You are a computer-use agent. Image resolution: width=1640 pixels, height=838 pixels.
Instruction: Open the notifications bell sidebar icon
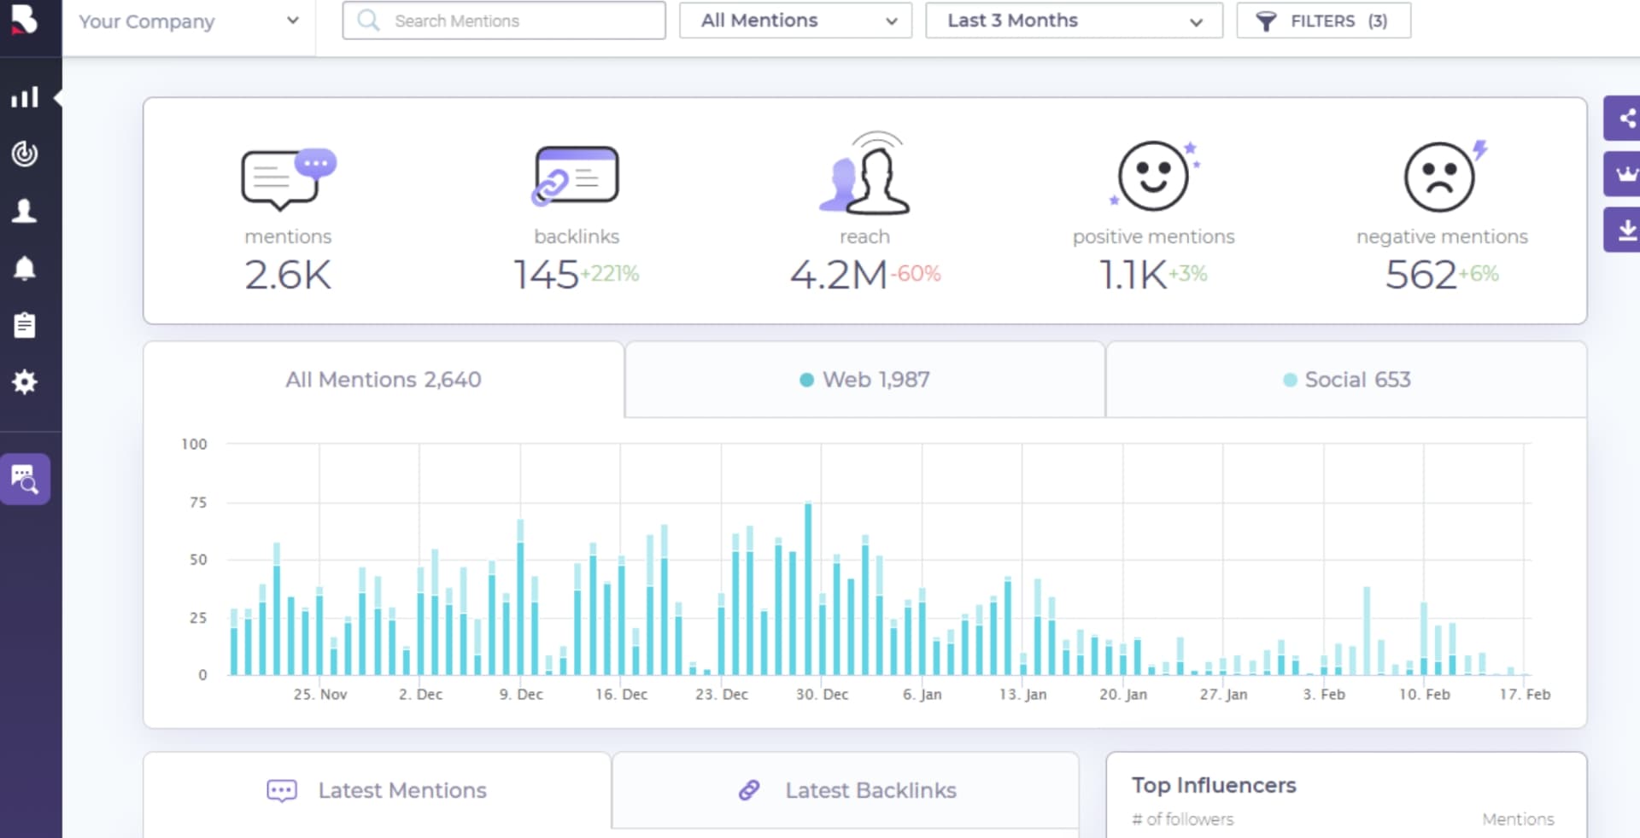[25, 268]
